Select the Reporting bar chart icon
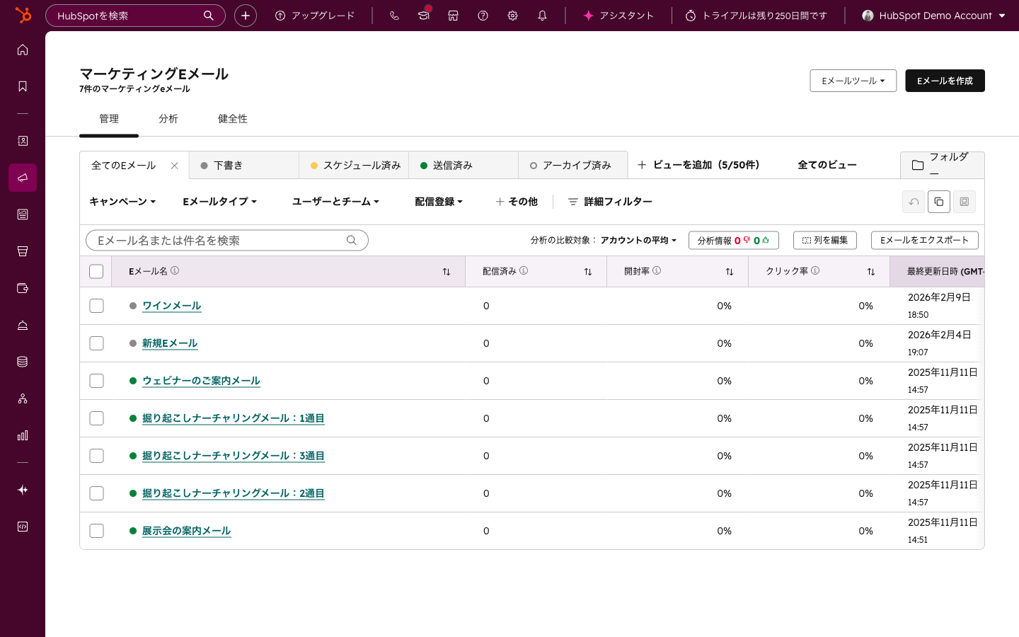 tap(22, 435)
